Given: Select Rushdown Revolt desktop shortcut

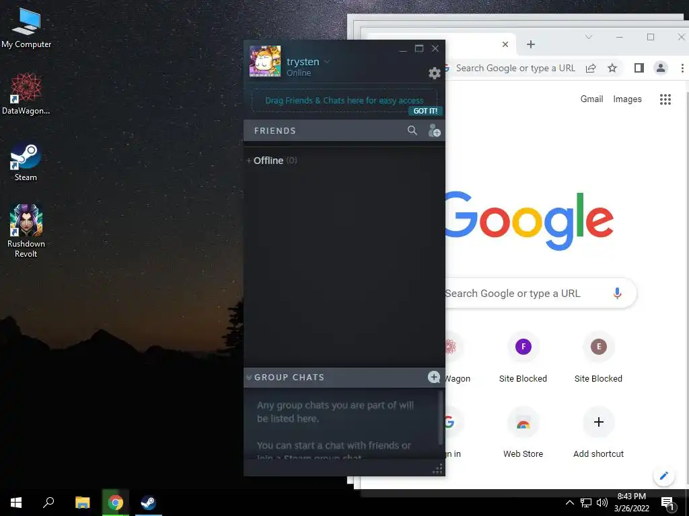Looking at the screenshot, I should (26, 231).
